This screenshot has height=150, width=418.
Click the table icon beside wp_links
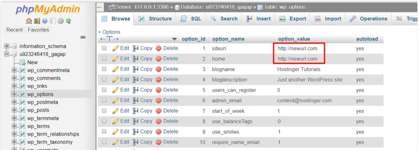click(23, 86)
